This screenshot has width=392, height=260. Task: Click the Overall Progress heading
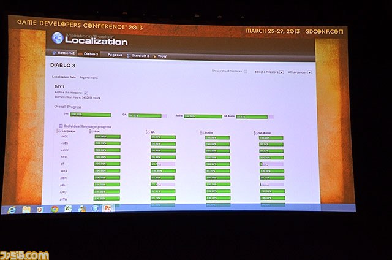click(68, 107)
